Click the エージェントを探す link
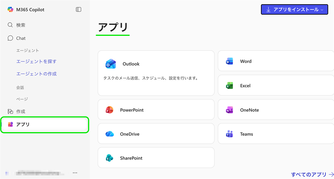334x179 pixels. 36,61
